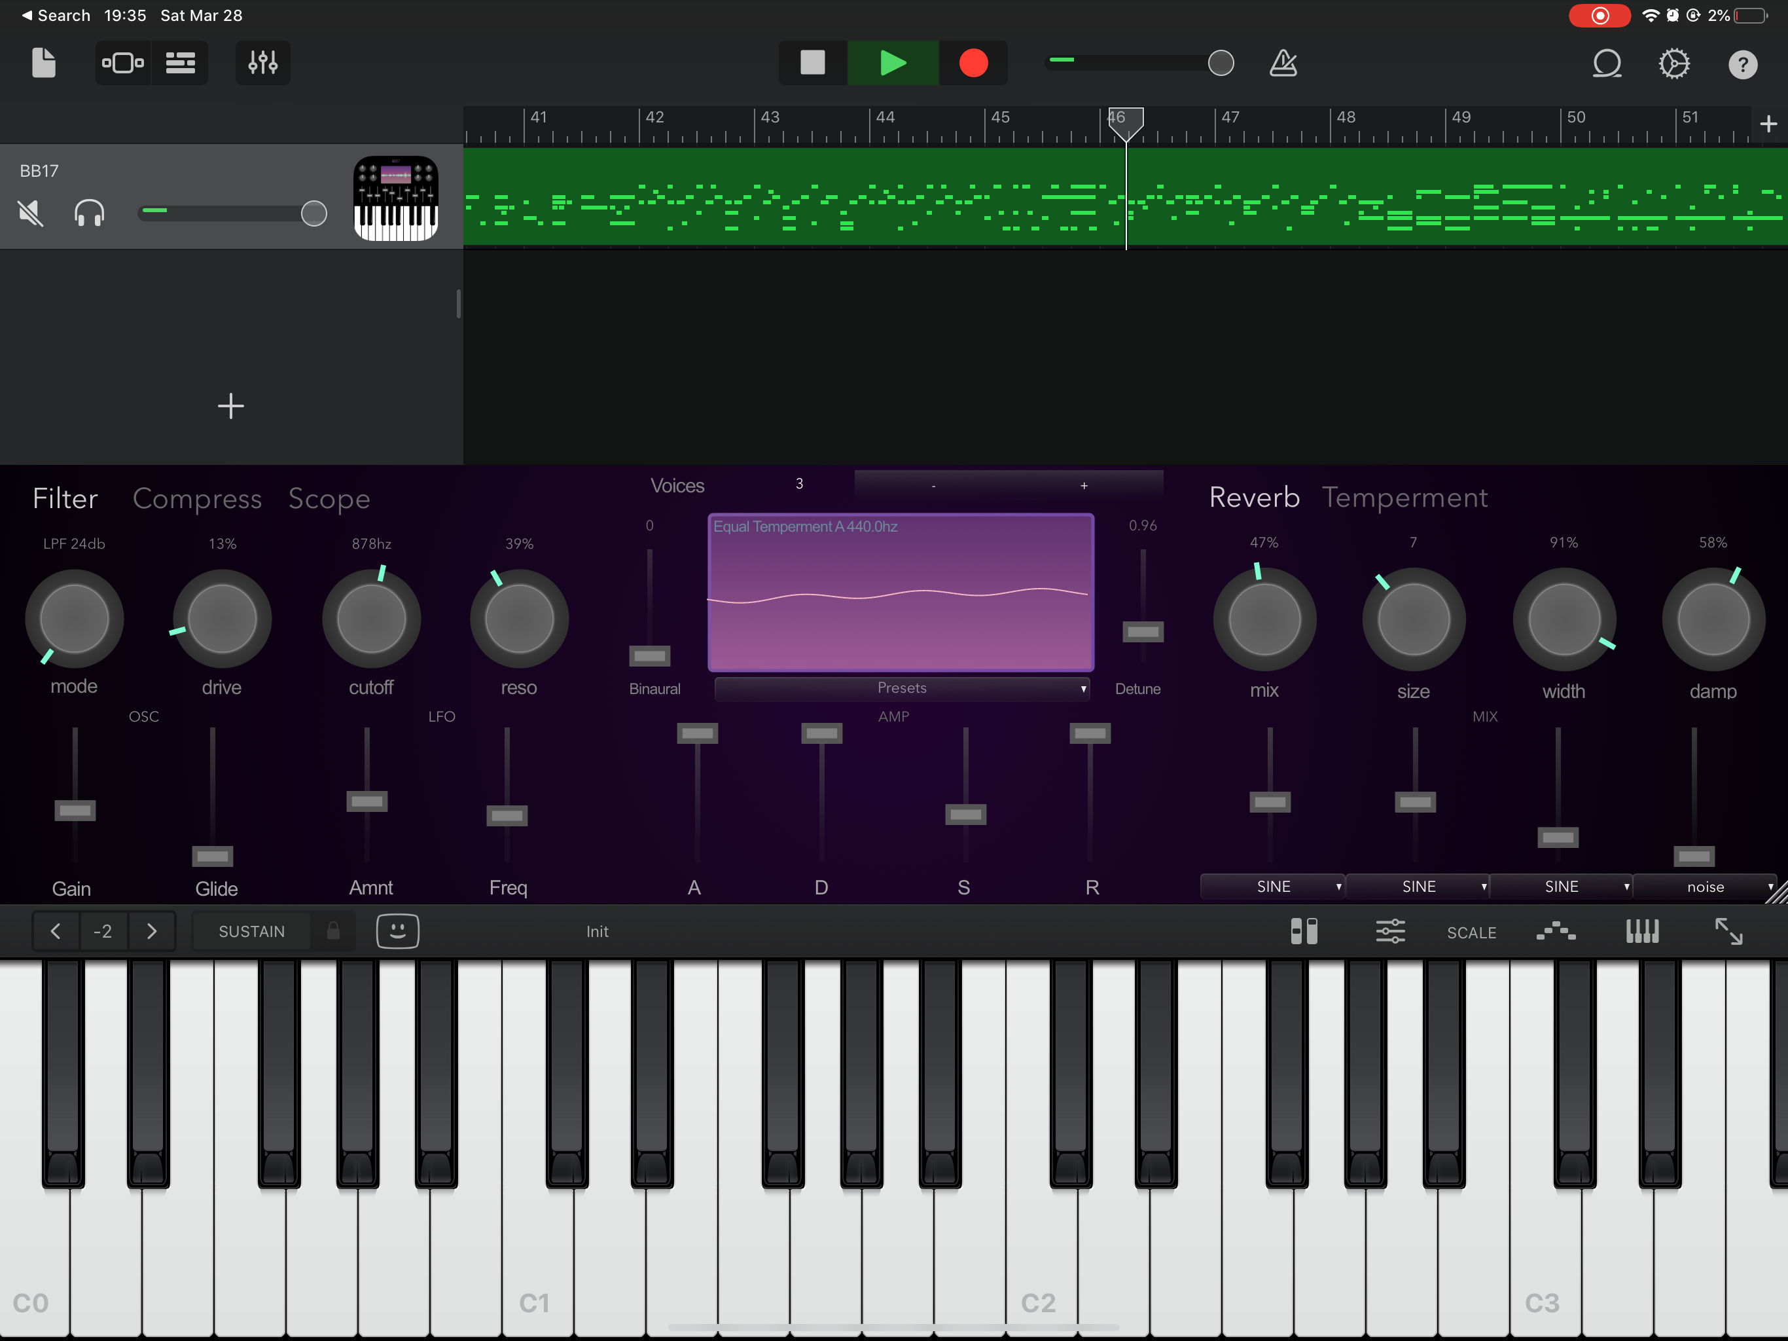The width and height of the screenshot is (1788, 1341).
Task: Toggle the metronome
Action: pyautogui.click(x=1283, y=62)
